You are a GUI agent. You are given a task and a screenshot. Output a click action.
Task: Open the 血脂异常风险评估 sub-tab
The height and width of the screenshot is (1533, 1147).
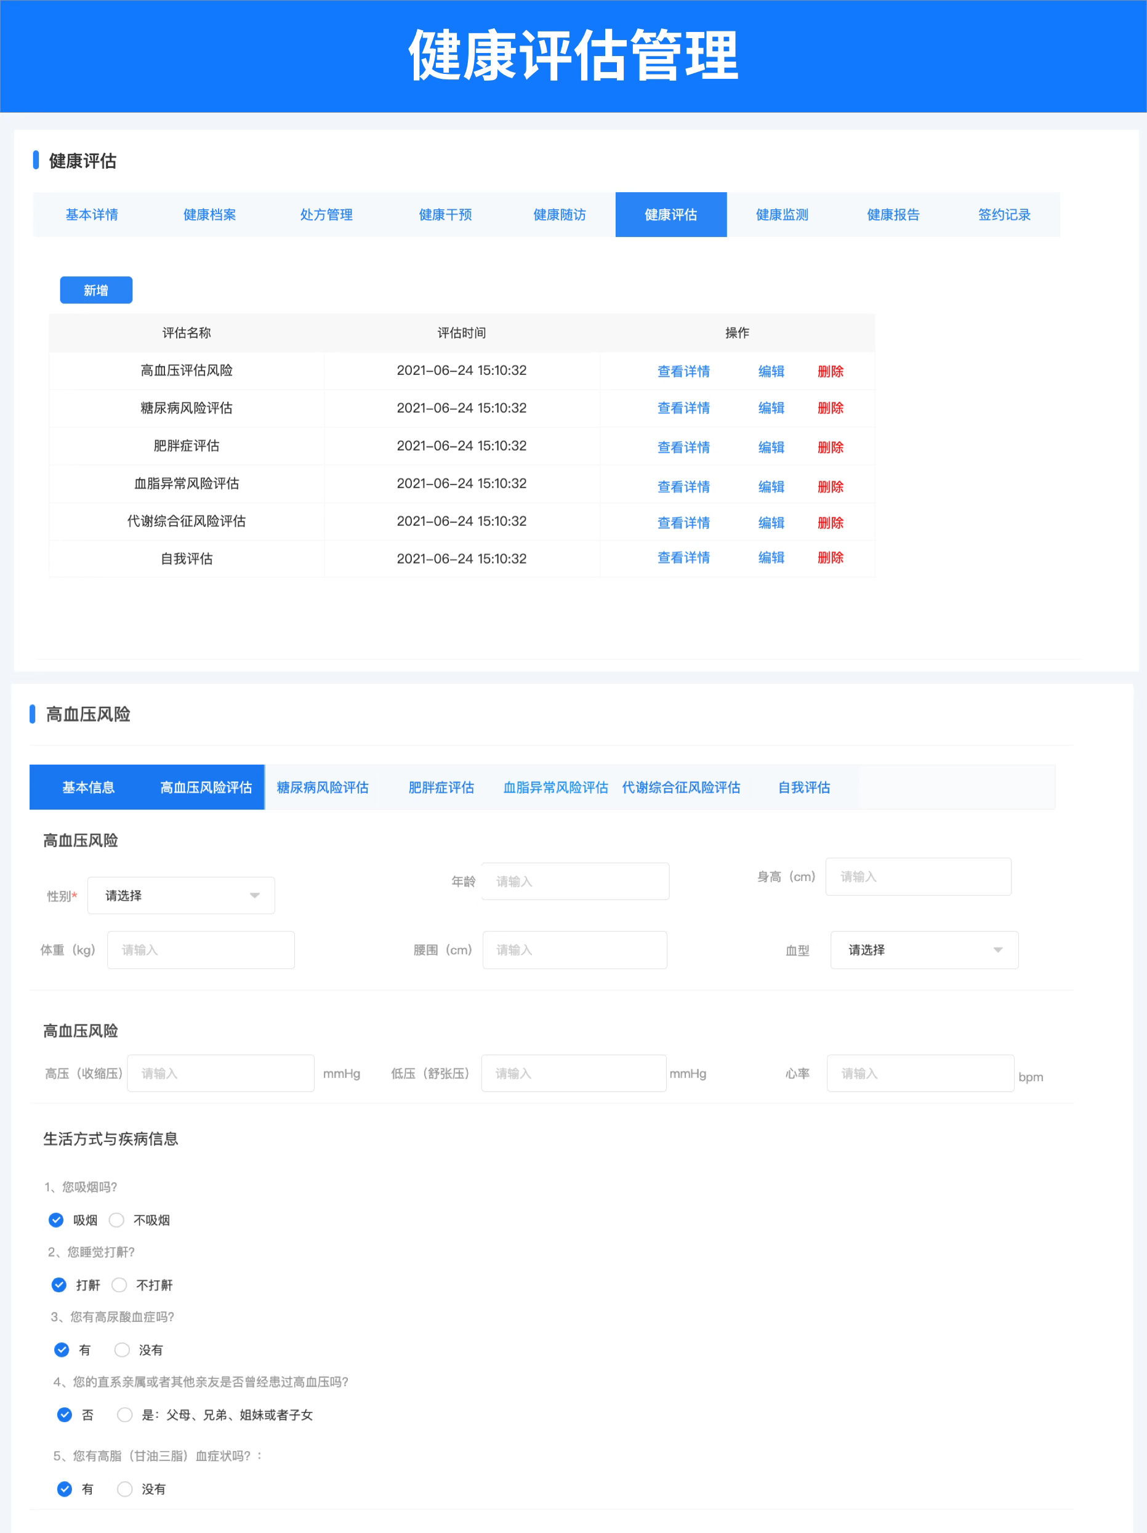pos(555,787)
